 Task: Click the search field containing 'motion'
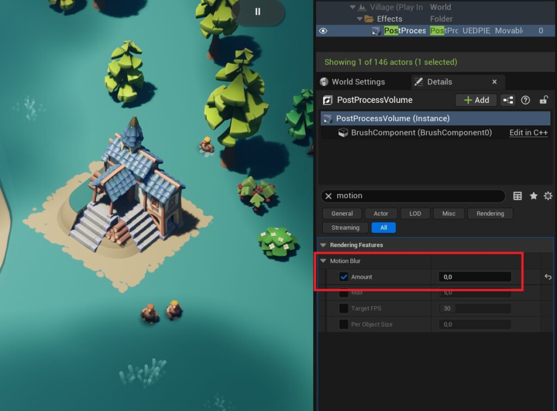[x=413, y=196]
